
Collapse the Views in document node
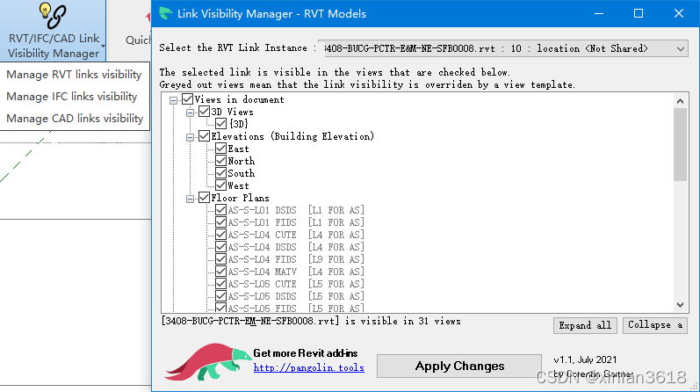pyautogui.click(x=173, y=100)
